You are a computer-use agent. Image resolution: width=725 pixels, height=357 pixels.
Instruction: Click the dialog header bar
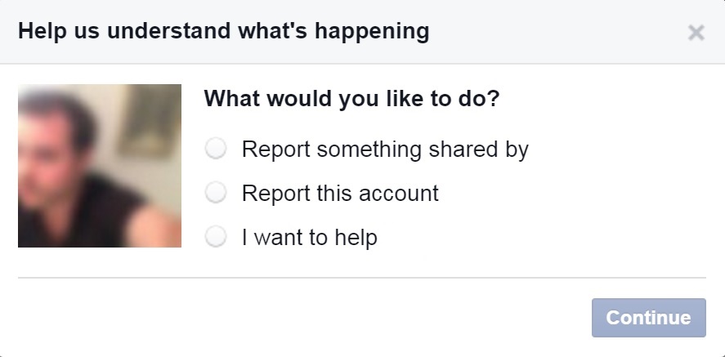[531, 32]
